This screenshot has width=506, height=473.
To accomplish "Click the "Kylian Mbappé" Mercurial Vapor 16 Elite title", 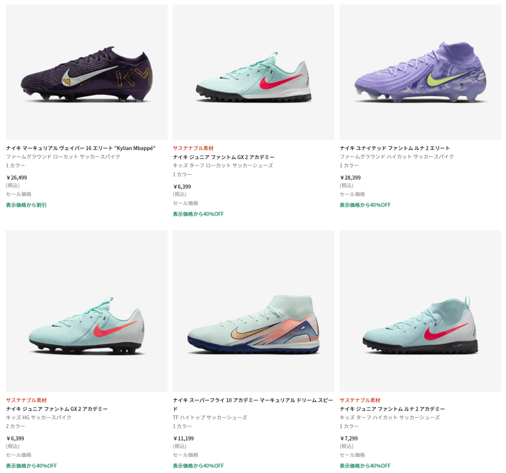I will coord(81,148).
